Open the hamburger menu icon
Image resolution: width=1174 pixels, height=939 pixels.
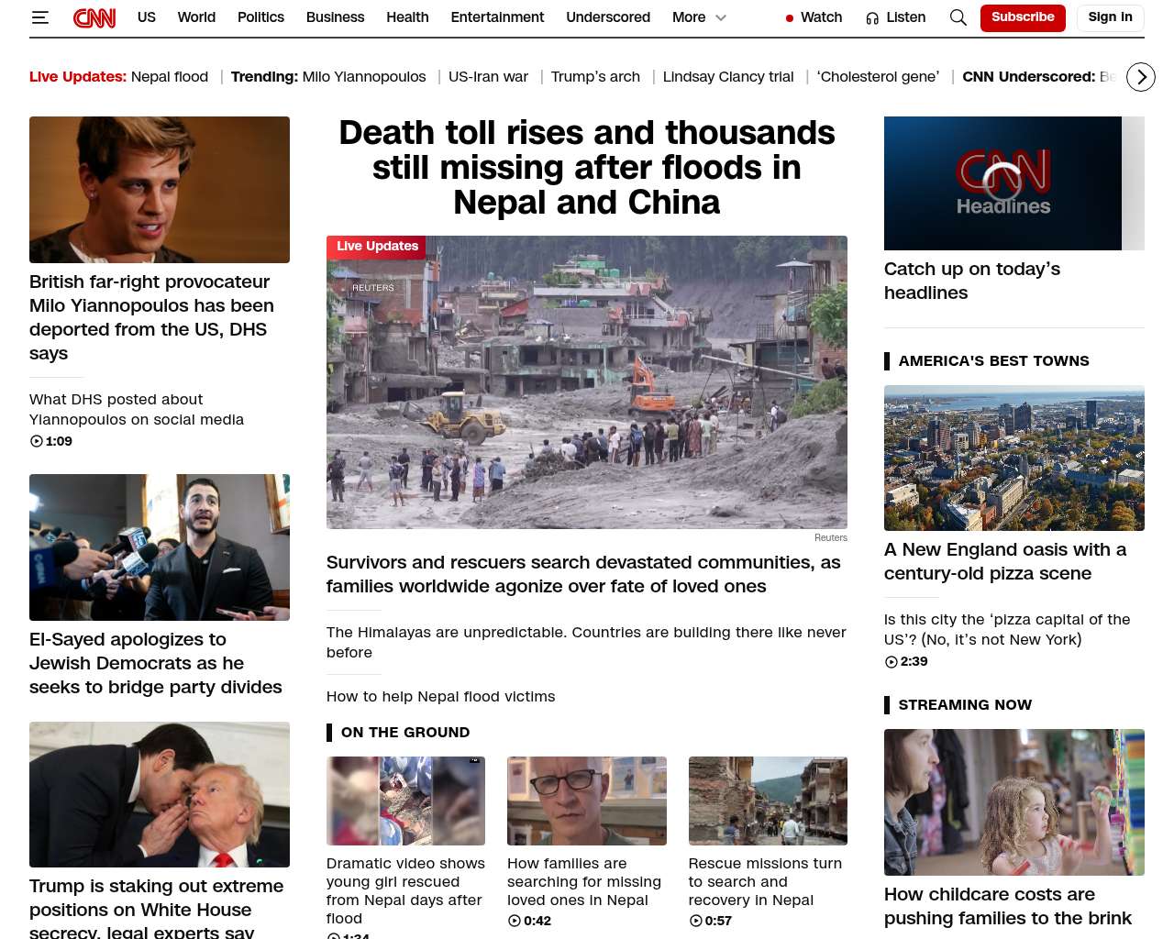(x=39, y=17)
